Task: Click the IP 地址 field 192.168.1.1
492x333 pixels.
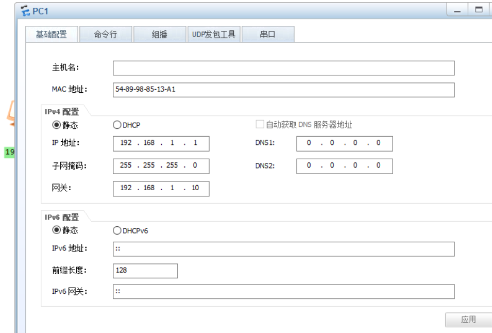Action: [x=161, y=143]
